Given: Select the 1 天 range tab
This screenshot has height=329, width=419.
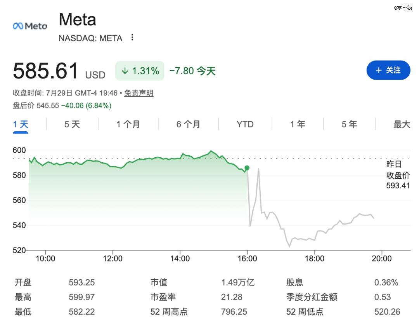Looking at the screenshot, I should point(21,124).
